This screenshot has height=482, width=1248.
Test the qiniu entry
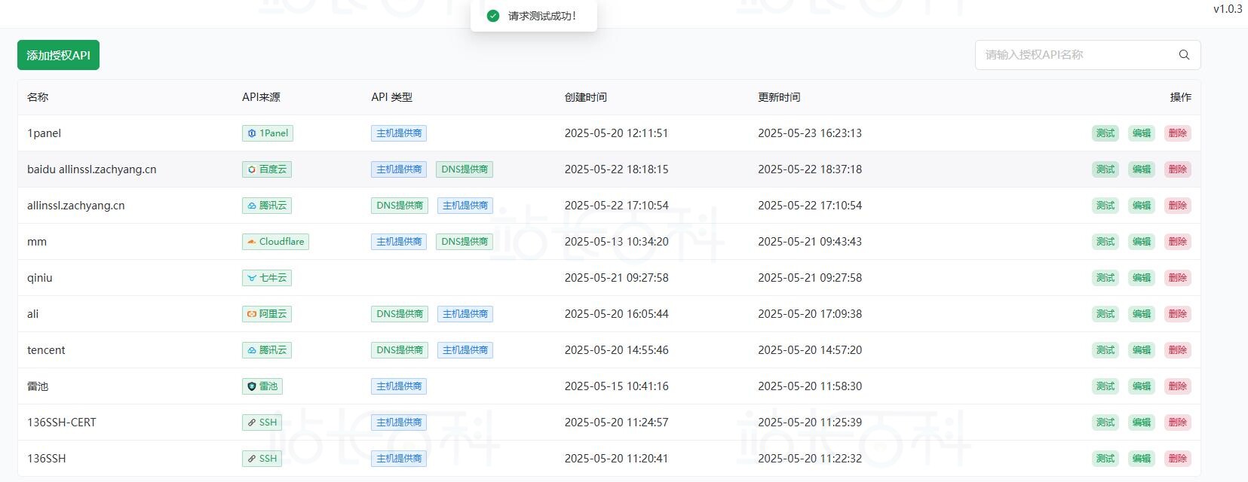point(1105,278)
